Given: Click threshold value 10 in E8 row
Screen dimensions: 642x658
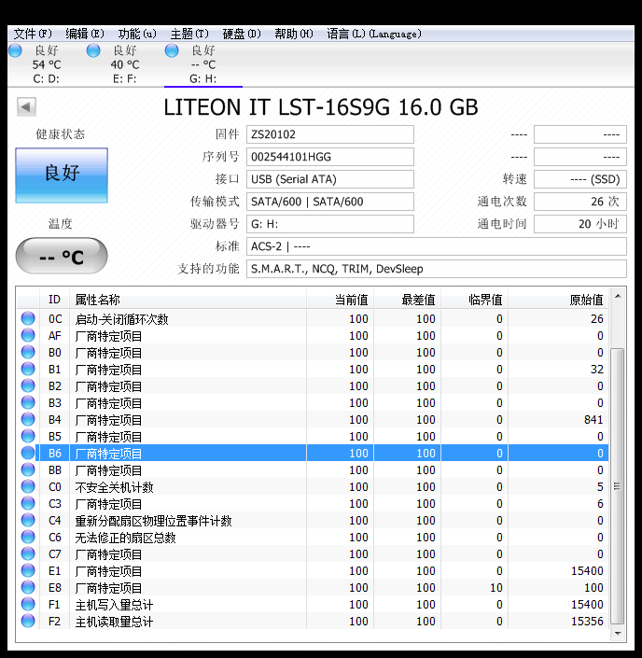Looking at the screenshot, I should click(x=496, y=587).
